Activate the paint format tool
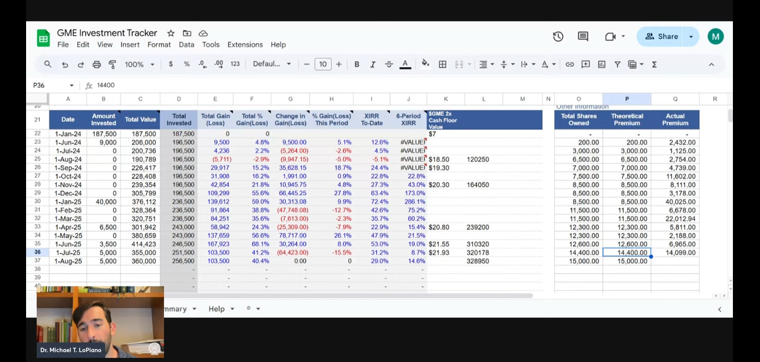The image size is (760, 362). tap(112, 64)
